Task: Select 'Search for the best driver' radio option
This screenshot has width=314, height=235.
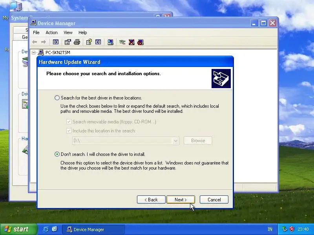Action: point(57,98)
